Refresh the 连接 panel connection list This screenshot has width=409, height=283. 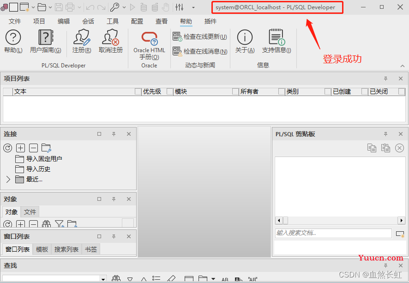click(7, 148)
